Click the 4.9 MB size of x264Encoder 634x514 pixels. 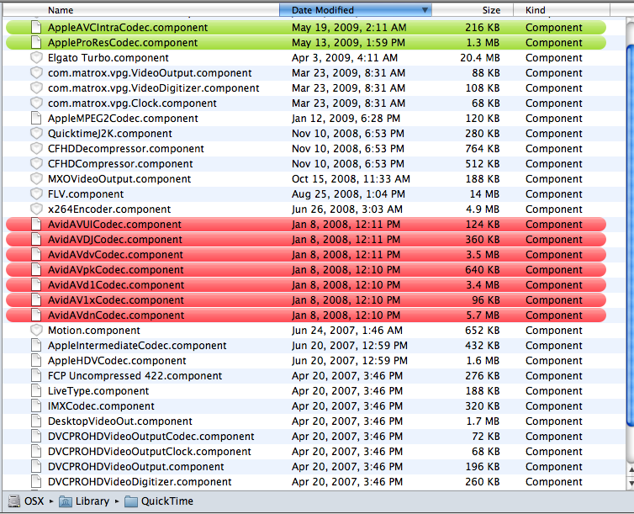[483, 209]
